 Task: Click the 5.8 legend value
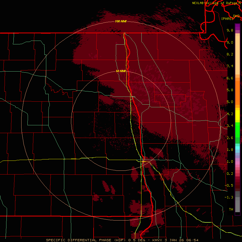pyautogui.click(x=230, y=90)
